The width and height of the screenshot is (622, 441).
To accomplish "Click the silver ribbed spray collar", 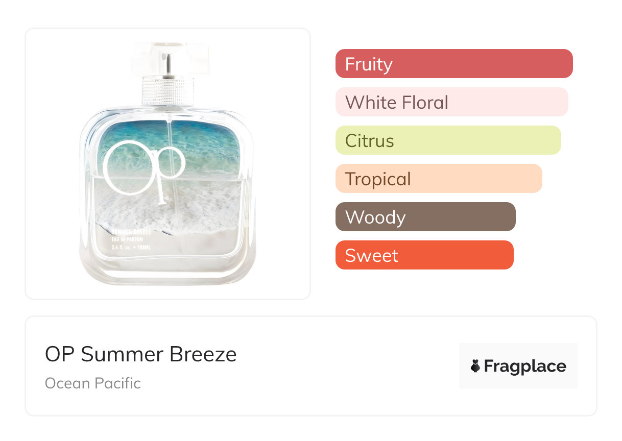I will pyautogui.click(x=169, y=90).
